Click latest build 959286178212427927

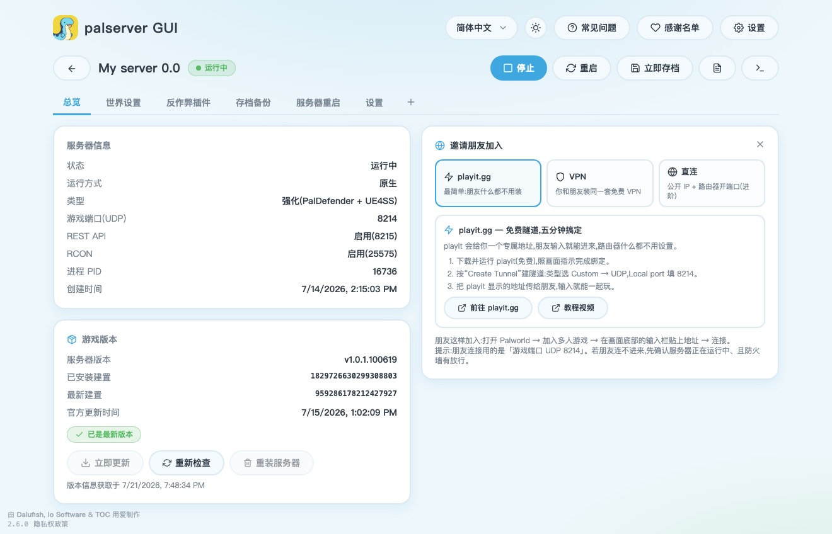click(x=356, y=394)
